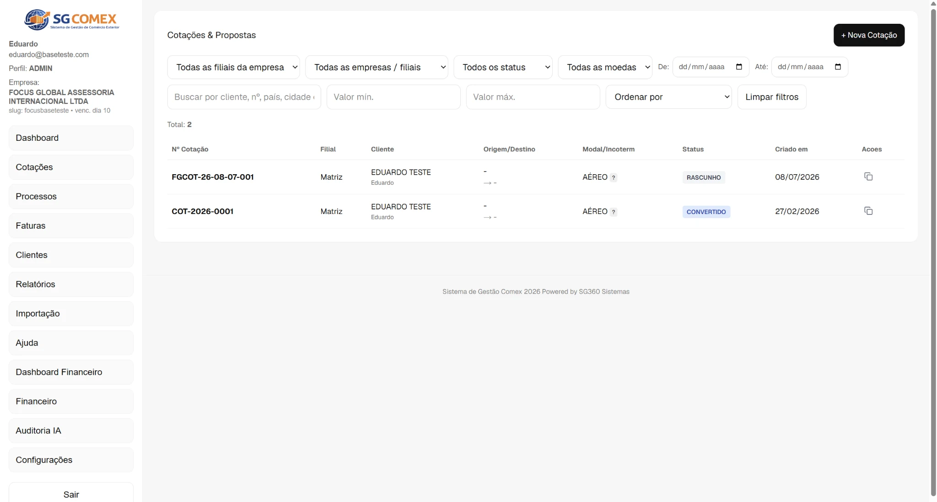Screen dimensions: 937x502
Task: Click EDUARDO TESTE in the RASCUNHO row
Action: [401, 172]
